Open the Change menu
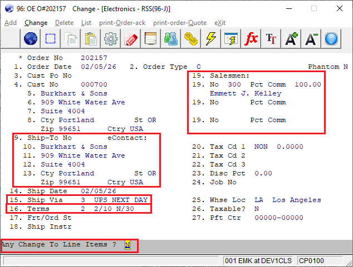This screenshot has width=353, height=267. point(36,23)
